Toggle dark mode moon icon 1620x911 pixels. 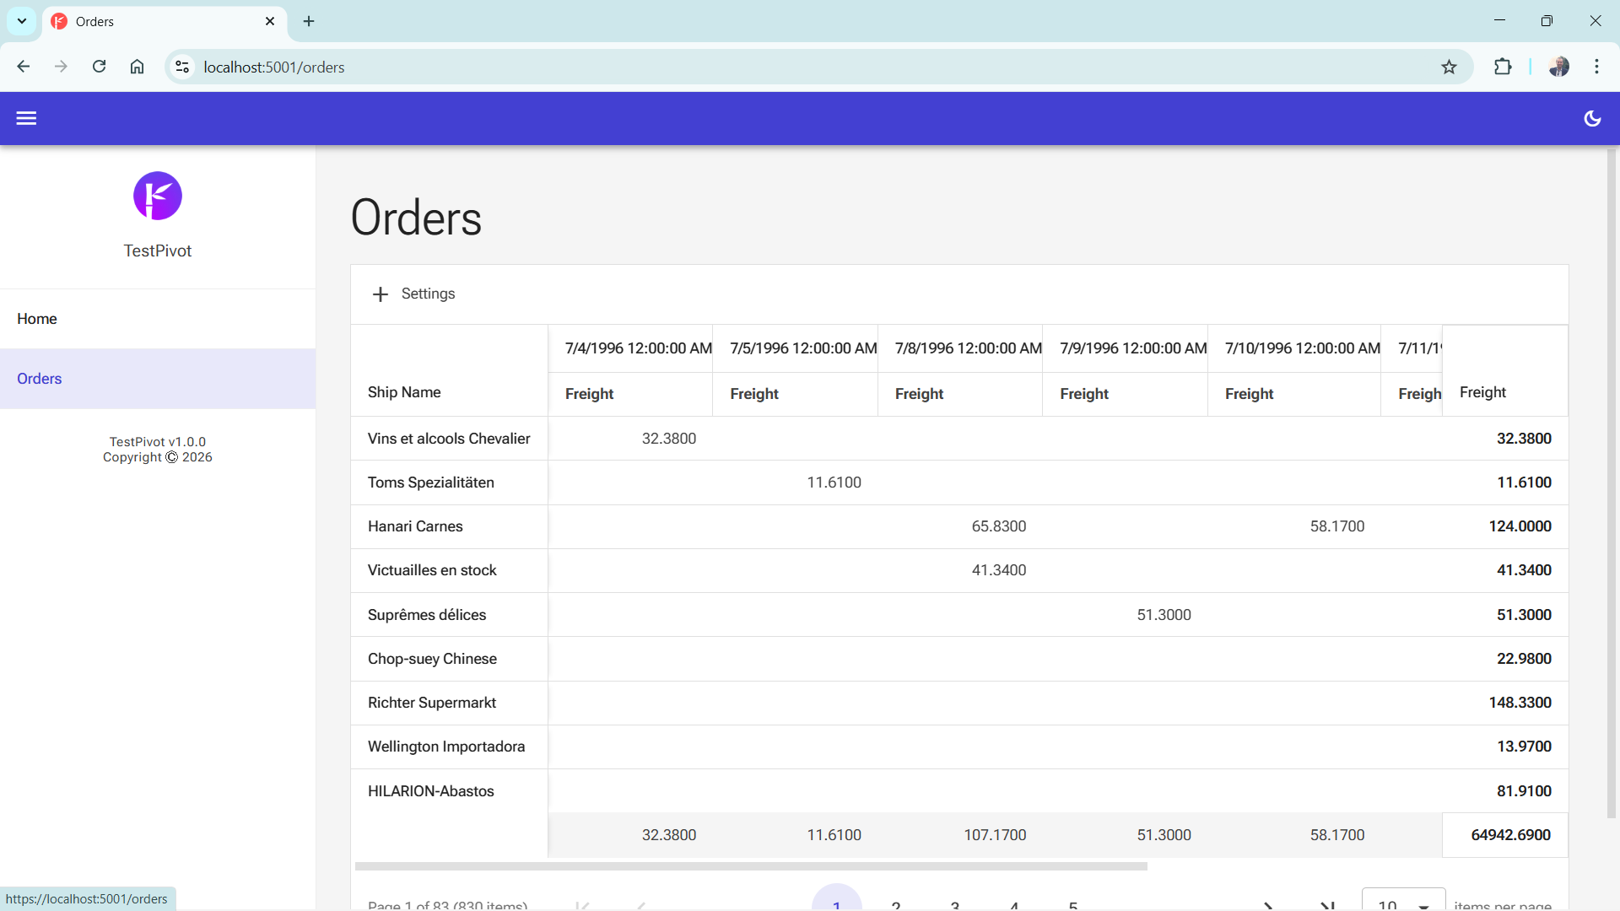click(1592, 118)
